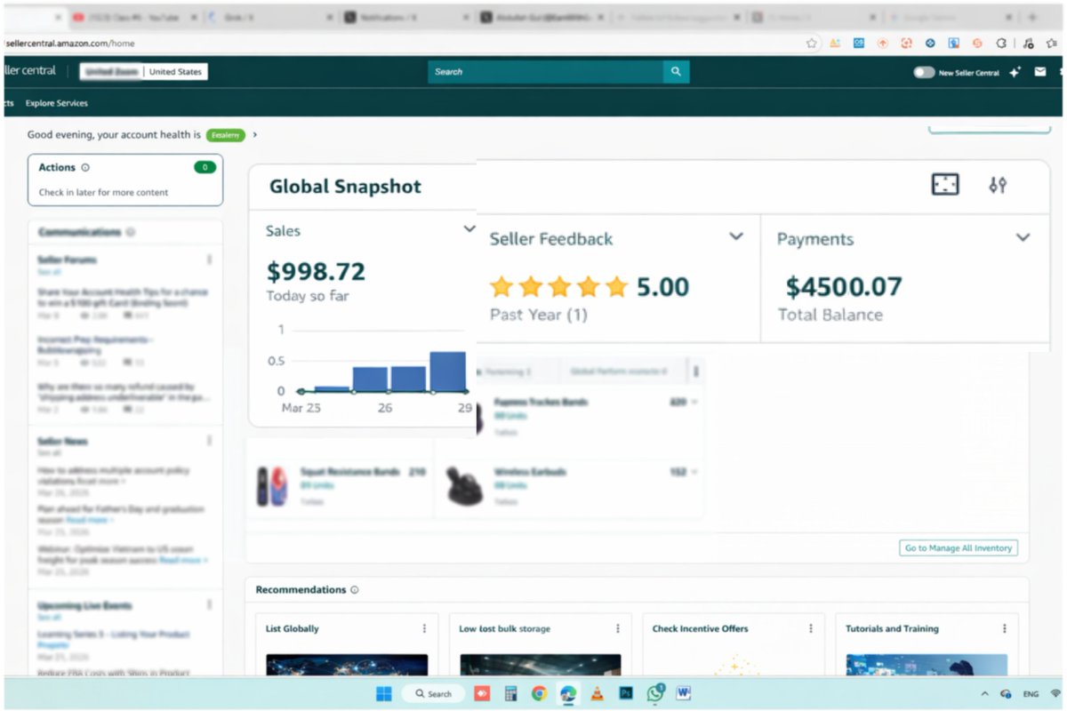Open the Windows Start menu
1067x711 pixels.
[x=384, y=693]
